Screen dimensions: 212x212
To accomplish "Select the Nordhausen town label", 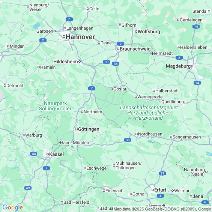I will pos(150,134).
